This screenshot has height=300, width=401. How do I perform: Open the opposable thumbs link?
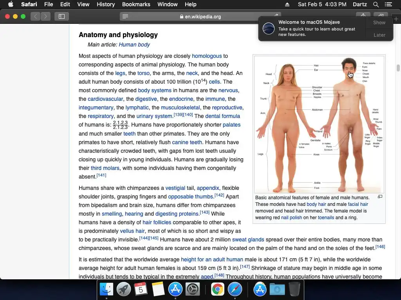pyautogui.click(x=191, y=197)
